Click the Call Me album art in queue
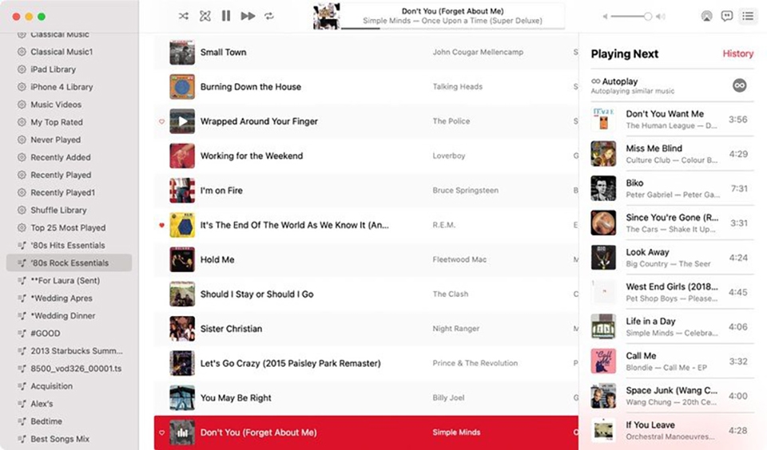 (603, 361)
